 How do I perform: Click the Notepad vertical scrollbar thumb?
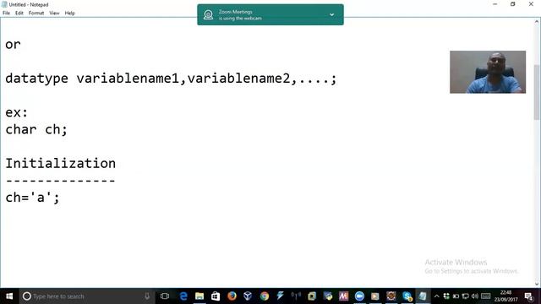[x=537, y=92]
